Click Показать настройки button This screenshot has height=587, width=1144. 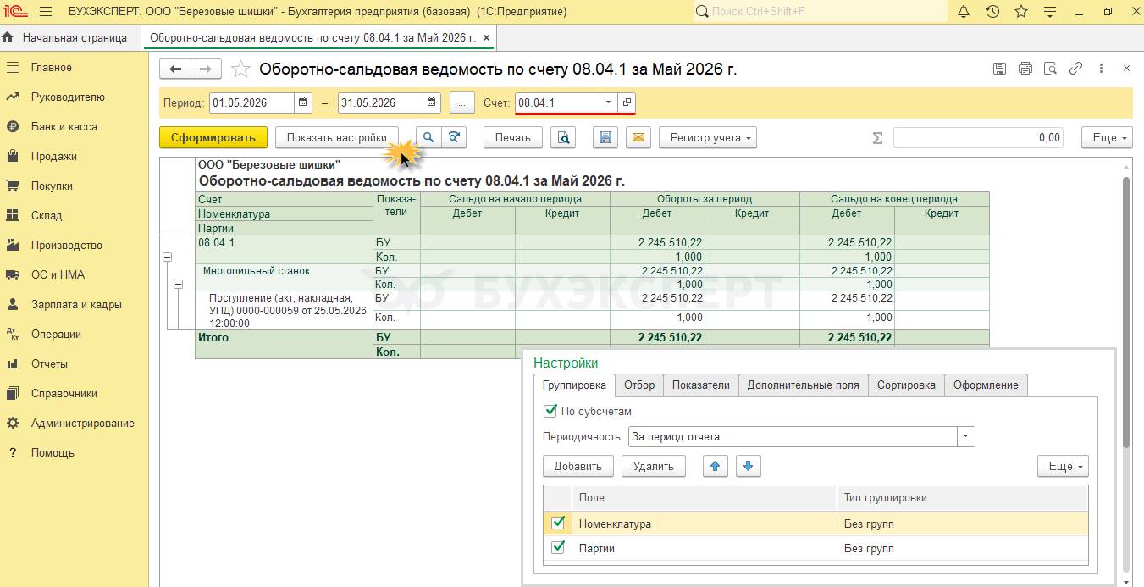pyautogui.click(x=337, y=137)
